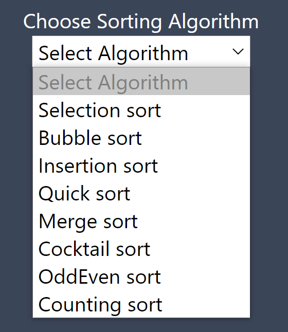Click the combo box's current value text
The width and height of the screenshot is (288, 332).
click(113, 54)
